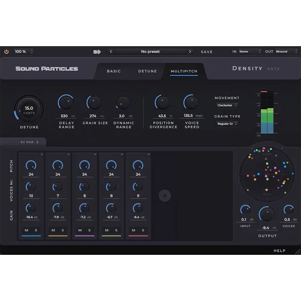Click the SAVE preset button

point(207,52)
